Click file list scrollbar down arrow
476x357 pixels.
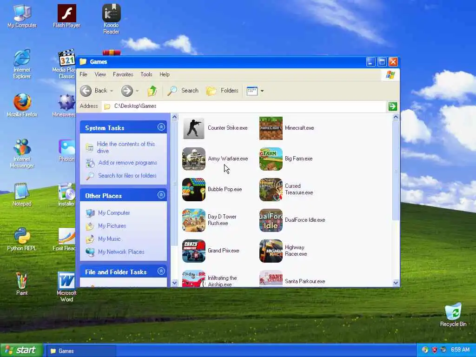396,283
